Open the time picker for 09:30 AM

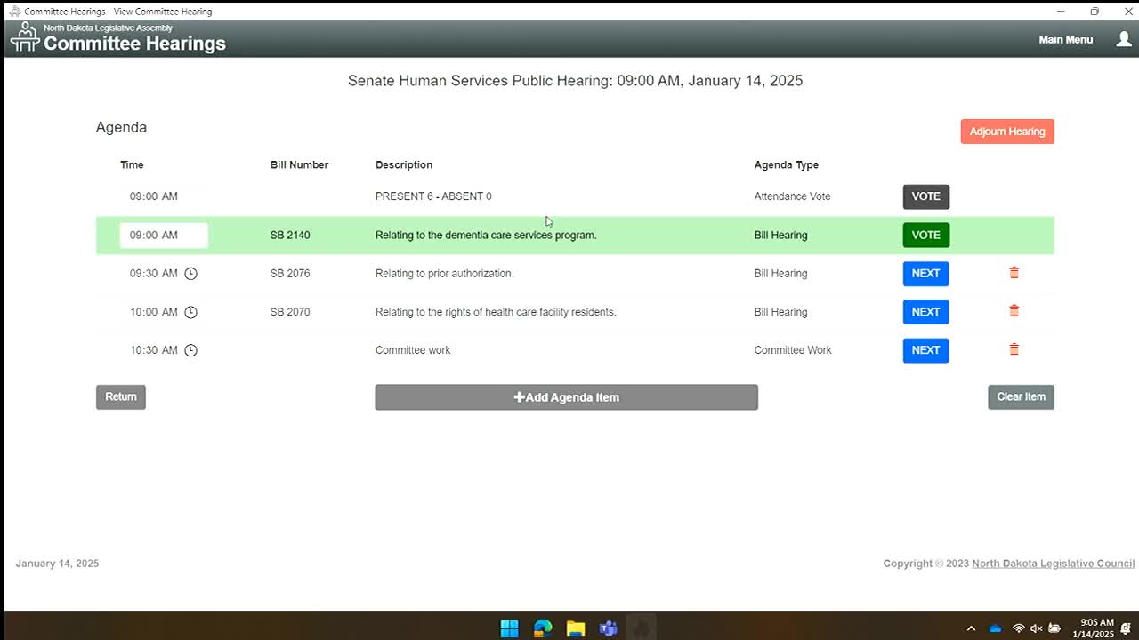pos(190,274)
